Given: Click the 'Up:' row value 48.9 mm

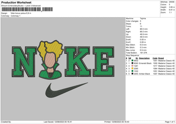Looking at the screenshot, I should [144, 34].
